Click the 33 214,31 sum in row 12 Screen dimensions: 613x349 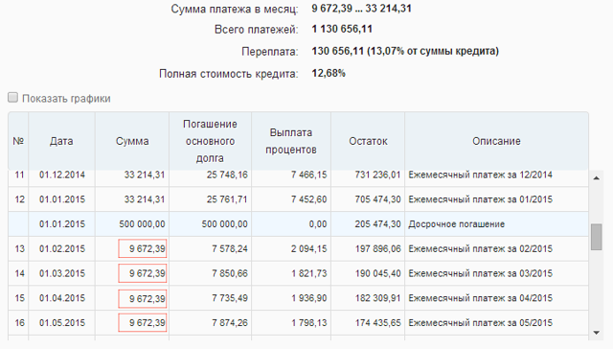click(145, 199)
